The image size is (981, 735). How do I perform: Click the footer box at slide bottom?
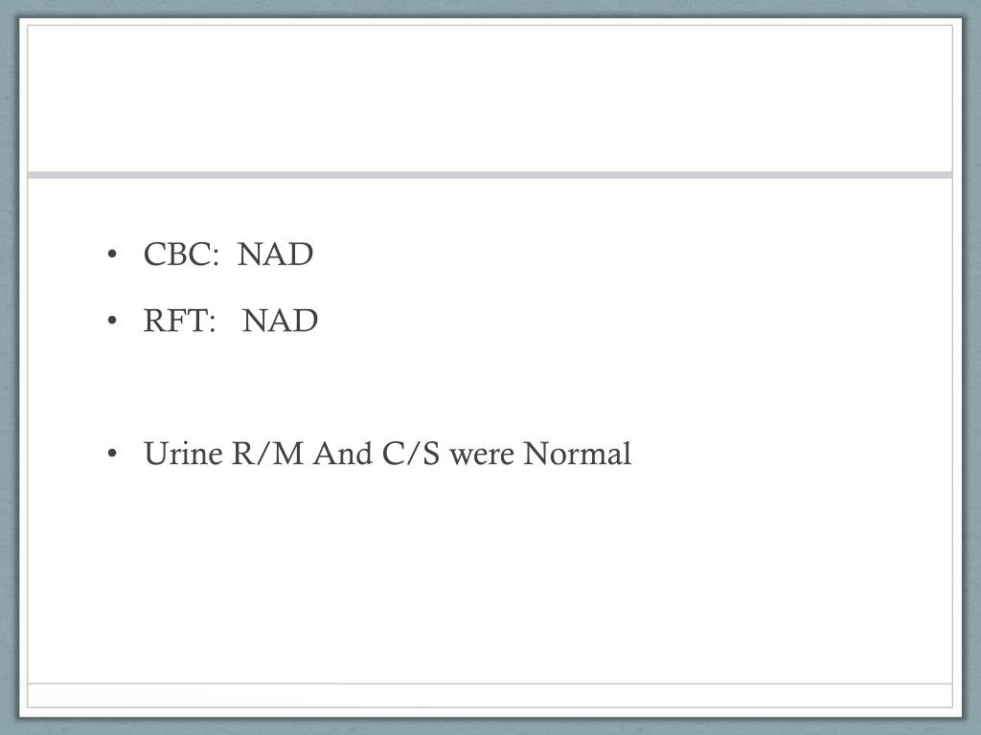click(x=490, y=696)
